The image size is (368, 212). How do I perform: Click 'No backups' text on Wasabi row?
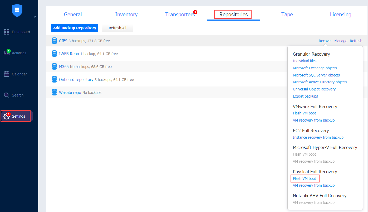(92, 93)
